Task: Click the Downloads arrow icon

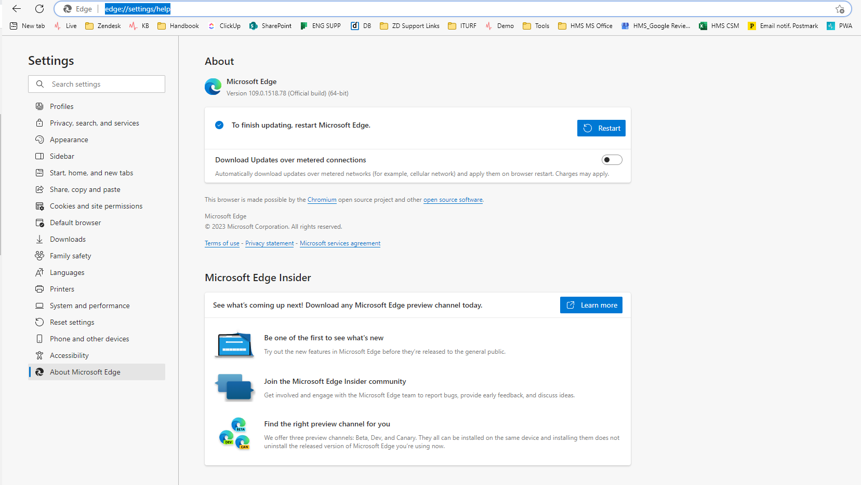Action: 39,239
